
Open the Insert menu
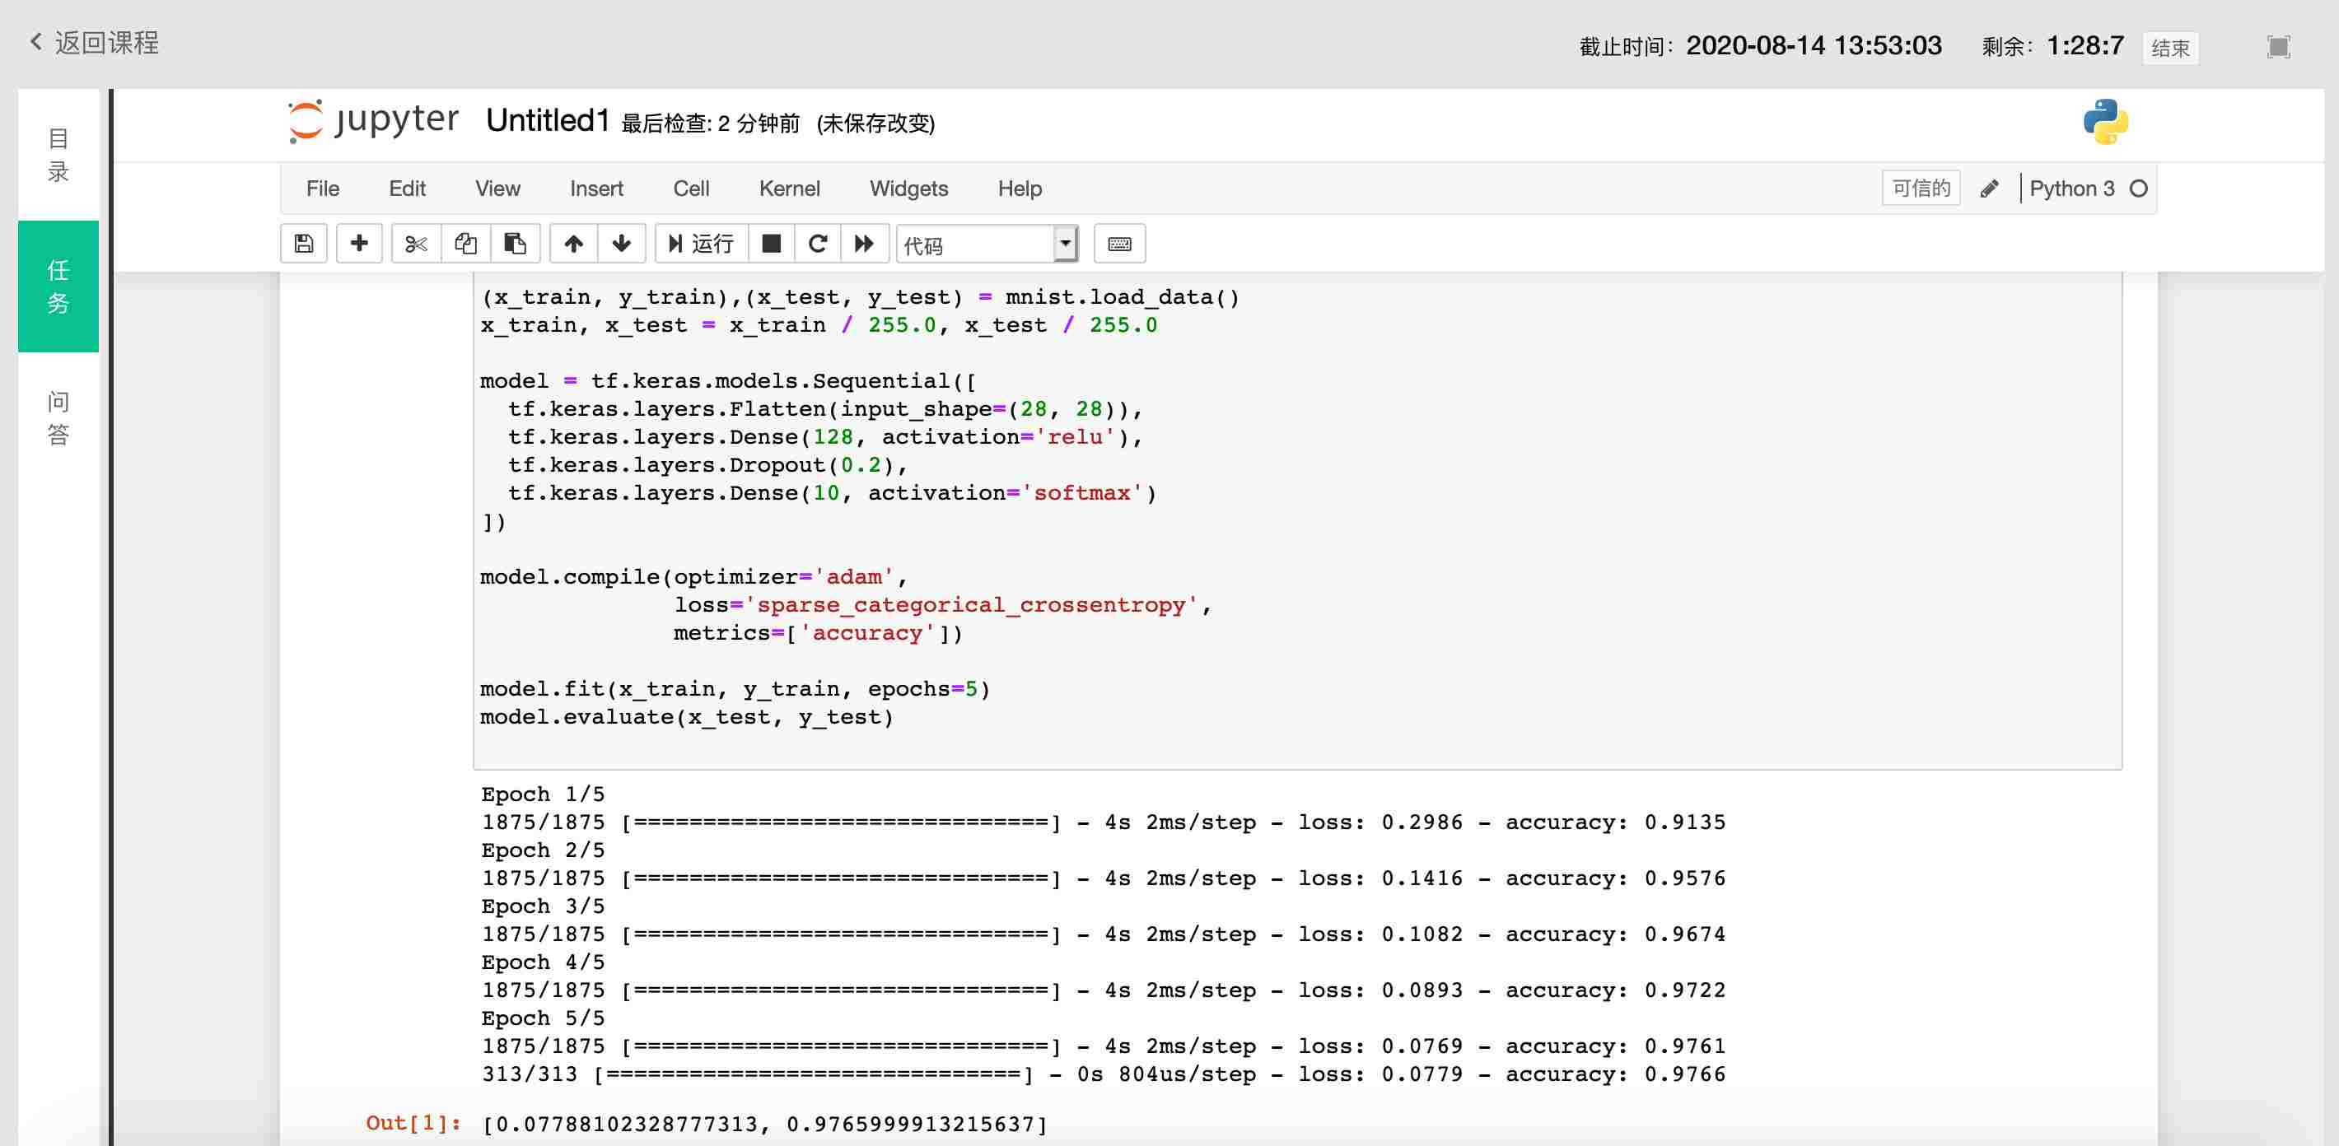point(596,189)
